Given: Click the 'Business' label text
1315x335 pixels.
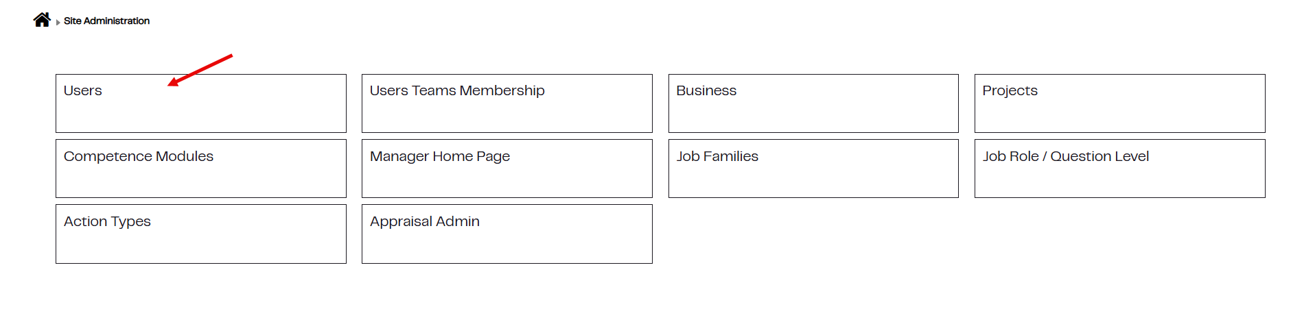Looking at the screenshot, I should pos(706,90).
